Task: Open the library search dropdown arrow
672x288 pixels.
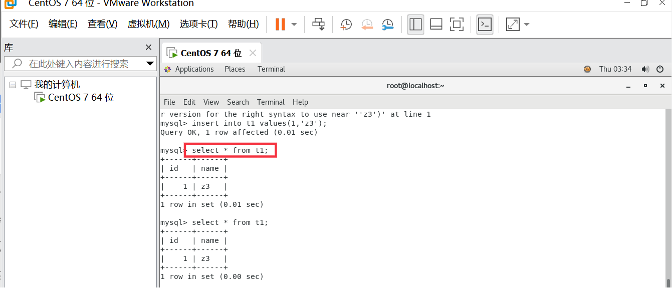Action: [150, 64]
